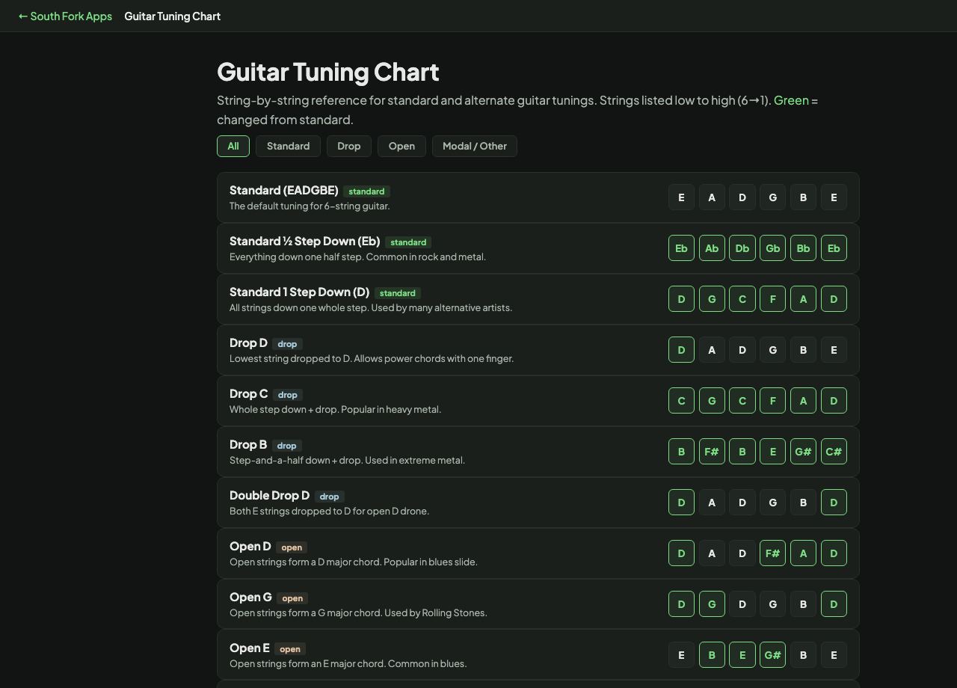This screenshot has height=688, width=957.
Task: Click the Ab note chip
Action: [x=712, y=248]
